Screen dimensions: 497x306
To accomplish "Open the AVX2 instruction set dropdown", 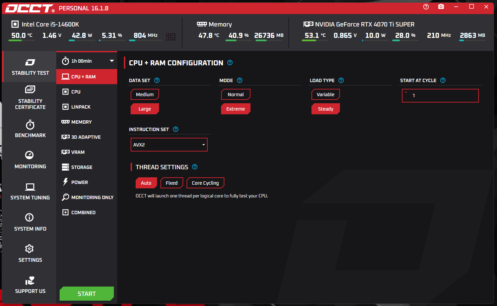I will [169, 145].
